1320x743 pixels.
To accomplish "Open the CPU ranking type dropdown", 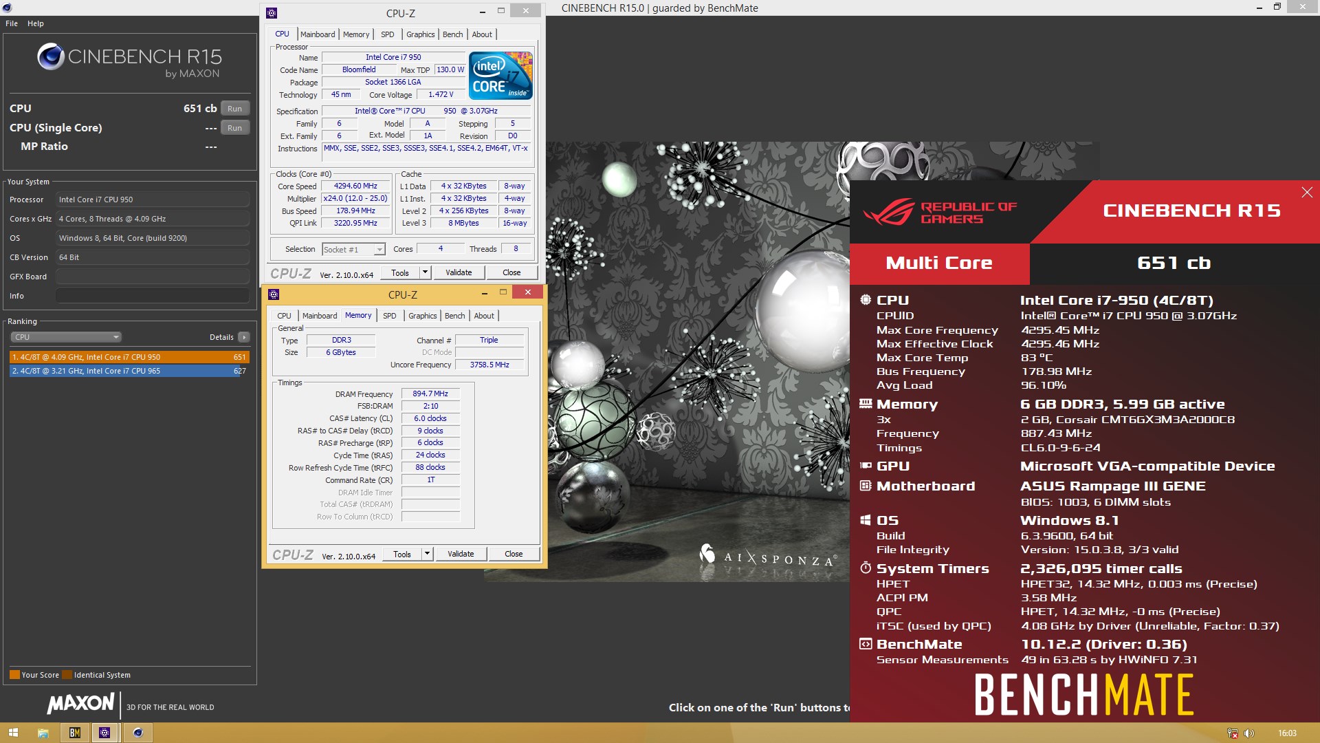I will click(x=66, y=337).
